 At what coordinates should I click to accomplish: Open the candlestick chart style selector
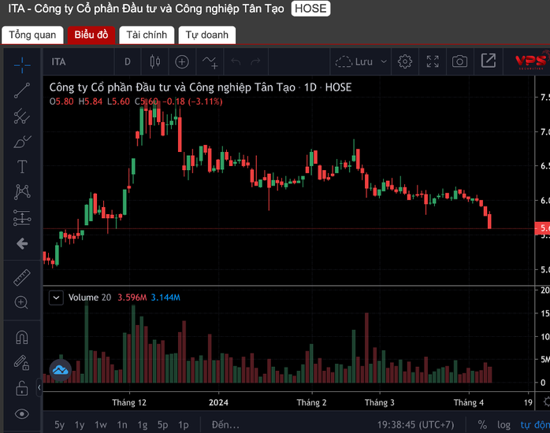click(x=155, y=61)
